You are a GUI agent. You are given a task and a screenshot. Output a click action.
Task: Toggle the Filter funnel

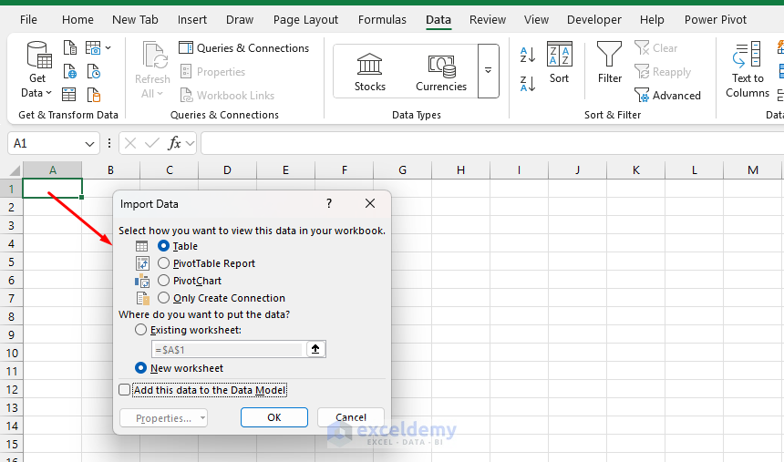coord(610,63)
